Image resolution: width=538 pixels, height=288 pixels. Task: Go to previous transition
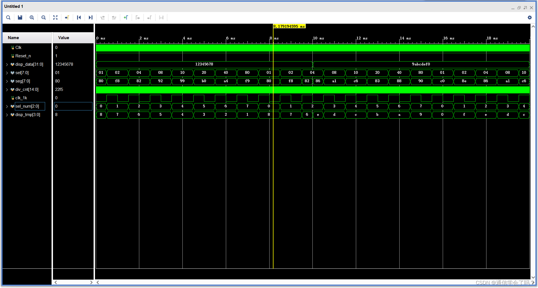(x=102, y=18)
